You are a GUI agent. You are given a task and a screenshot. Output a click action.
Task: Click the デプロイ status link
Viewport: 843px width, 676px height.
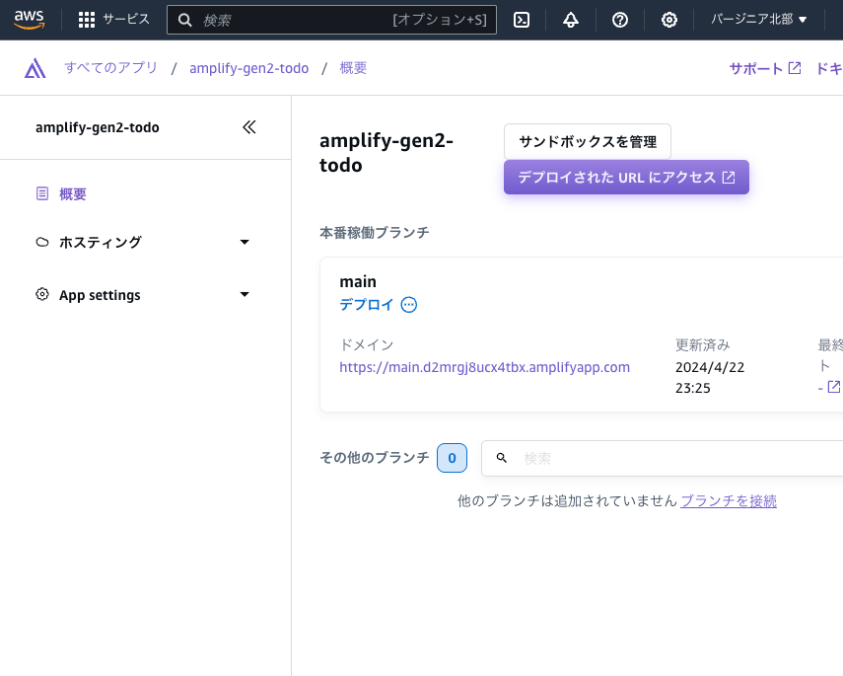pos(367,305)
